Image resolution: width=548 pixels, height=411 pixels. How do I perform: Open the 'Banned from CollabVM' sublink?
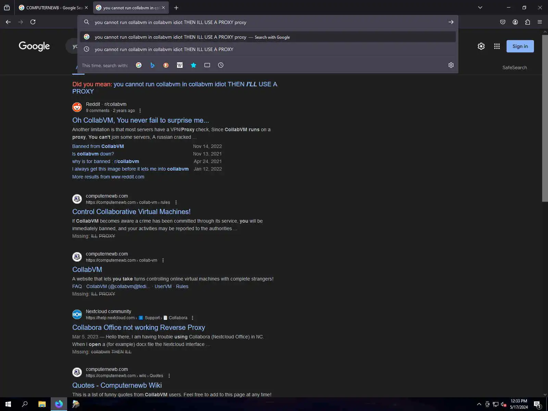(x=98, y=146)
